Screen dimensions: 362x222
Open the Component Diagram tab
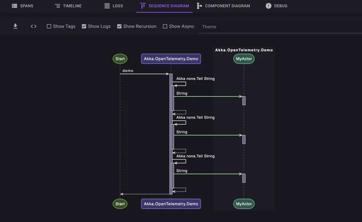click(x=223, y=6)
